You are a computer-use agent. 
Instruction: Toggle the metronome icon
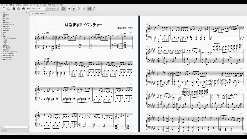pos(94,9)
